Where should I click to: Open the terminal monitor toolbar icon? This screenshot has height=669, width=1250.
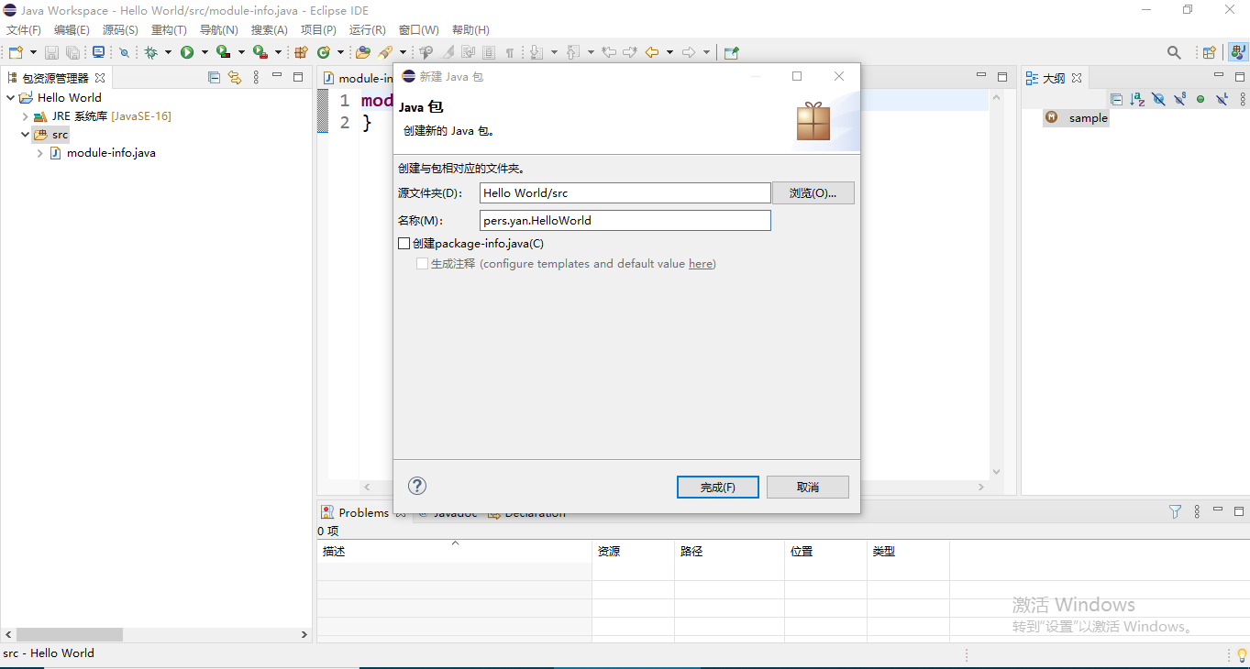(98, 52)
